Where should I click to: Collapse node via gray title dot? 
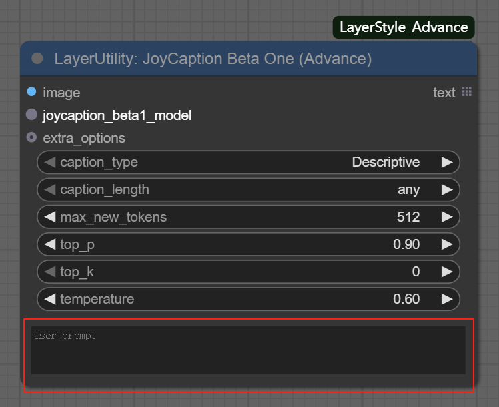point(37,58)
